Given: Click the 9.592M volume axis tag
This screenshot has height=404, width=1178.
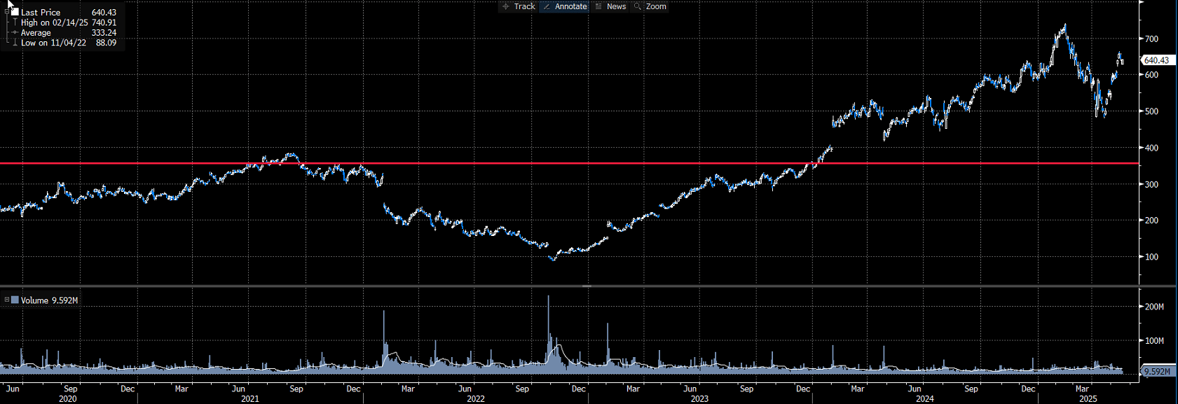Looking at the screenshot, I should [x=1156, y=371].
